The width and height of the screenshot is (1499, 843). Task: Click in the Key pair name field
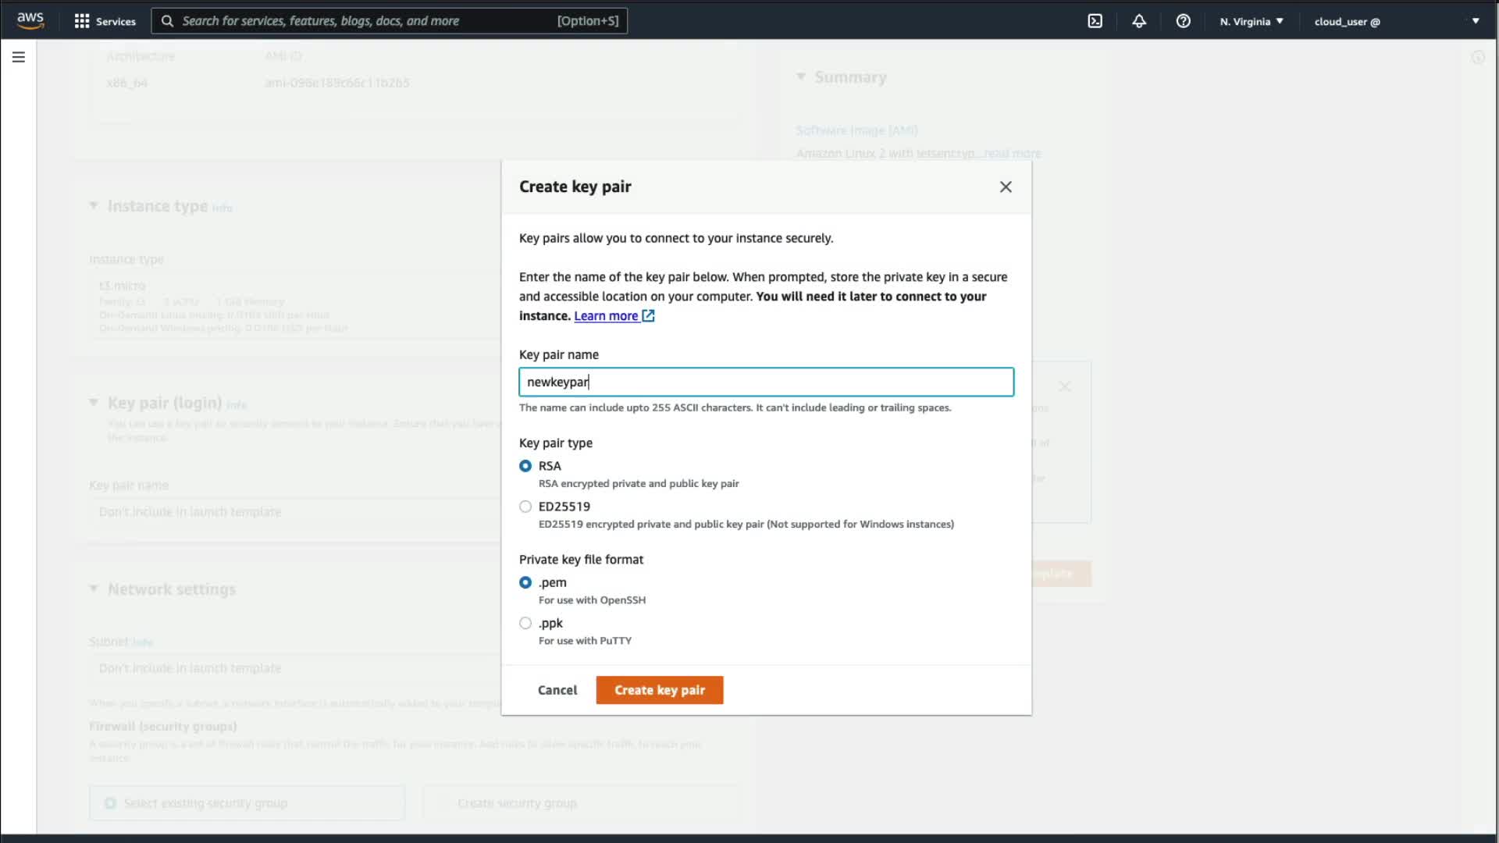765,382
